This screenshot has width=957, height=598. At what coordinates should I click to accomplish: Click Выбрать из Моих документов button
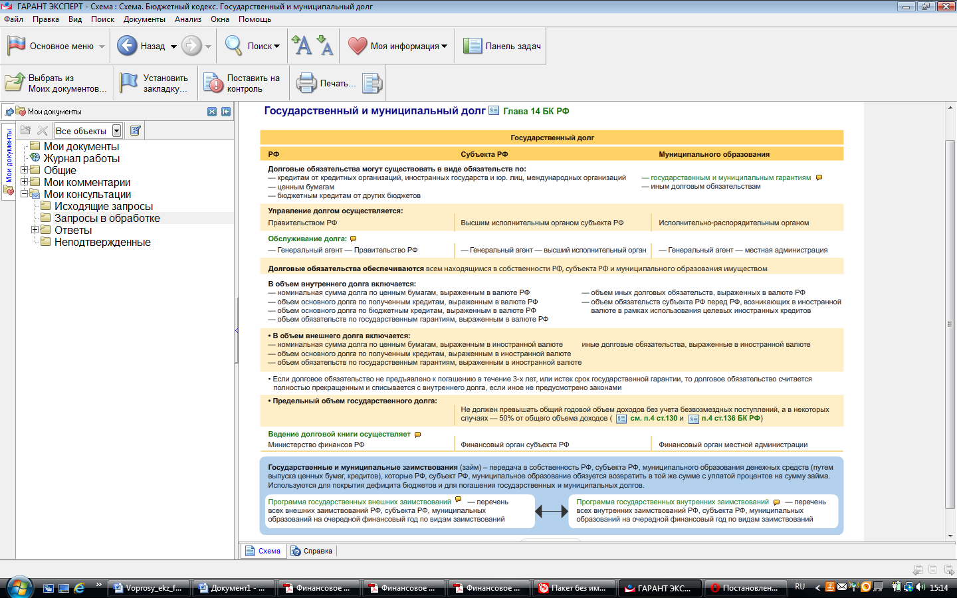pyautogui.click(x=56, y=83)
